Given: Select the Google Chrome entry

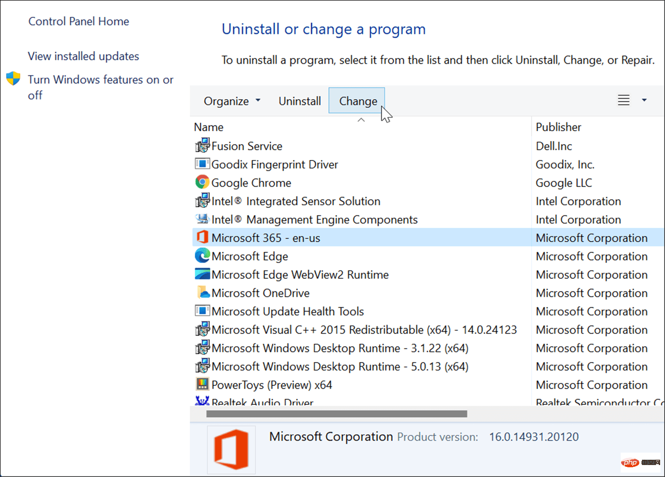Looking at the screenshot, I should (251, 183).
